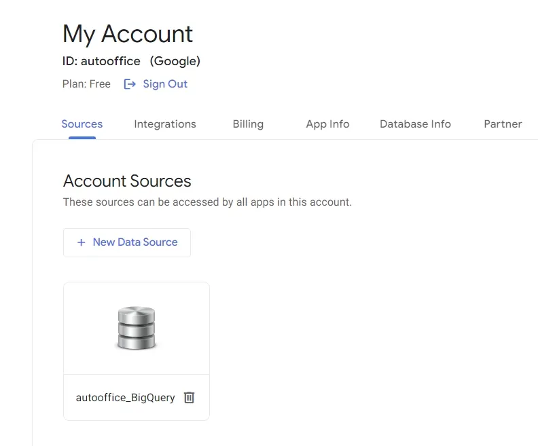
Task: Open the Billing tab
Action: tap(248, 124)
